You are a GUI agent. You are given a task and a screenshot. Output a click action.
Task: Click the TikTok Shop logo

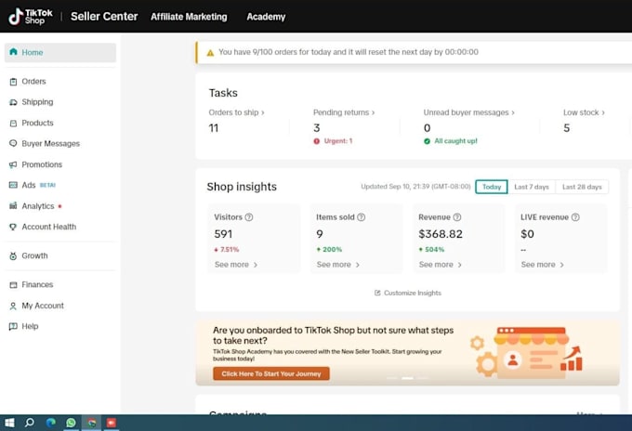point(31,17)
